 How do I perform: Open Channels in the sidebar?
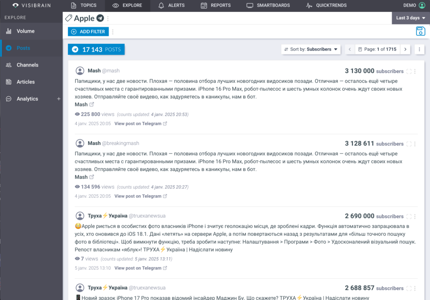[31, 65]
